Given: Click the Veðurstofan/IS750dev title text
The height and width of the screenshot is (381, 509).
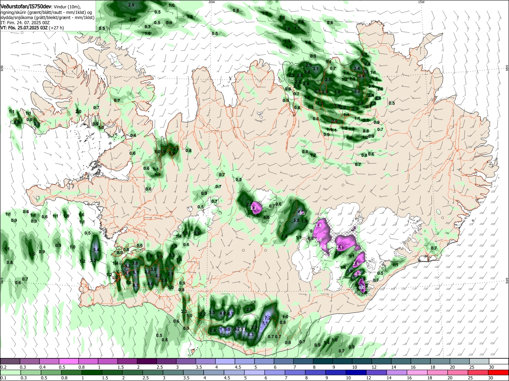Looking at the screenshot, I should (x=26, y=7).
